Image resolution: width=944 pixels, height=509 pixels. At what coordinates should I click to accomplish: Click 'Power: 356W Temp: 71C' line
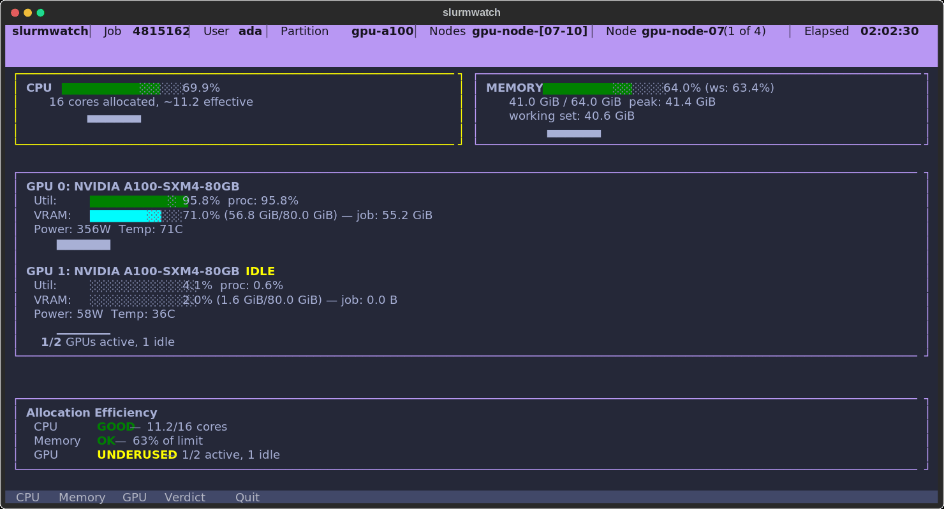[x=108, y=229]
